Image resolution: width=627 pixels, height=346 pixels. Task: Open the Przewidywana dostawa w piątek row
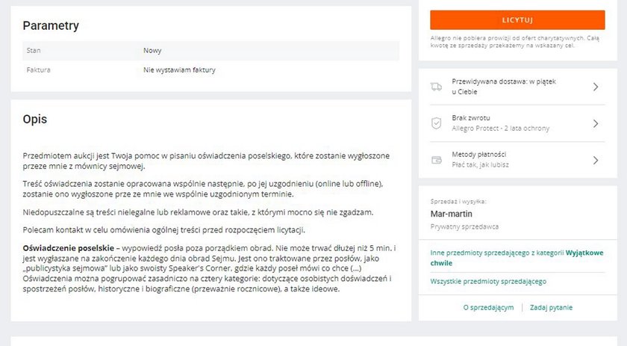pyautogui.click(x=517, y=87)
